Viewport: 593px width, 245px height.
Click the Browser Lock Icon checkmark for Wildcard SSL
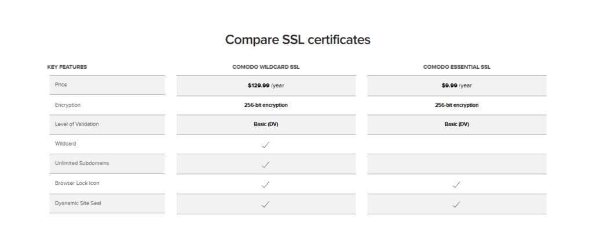pyautogui.click(x=265, y=184)
